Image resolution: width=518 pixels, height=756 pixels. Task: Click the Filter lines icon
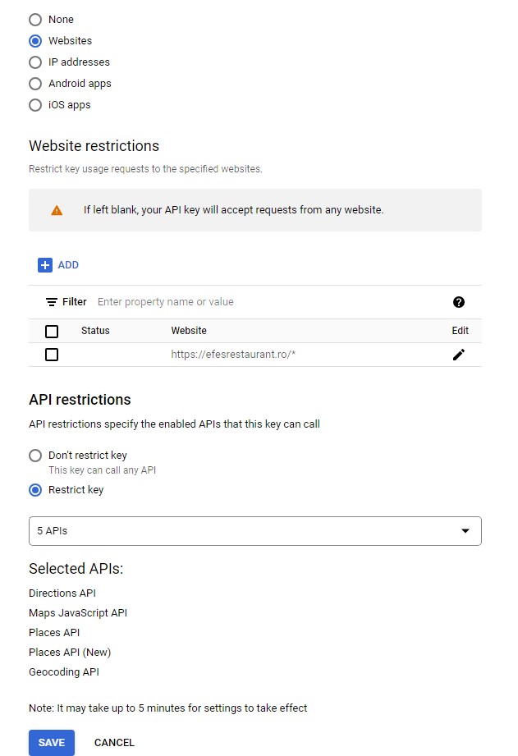pos(51,302)
